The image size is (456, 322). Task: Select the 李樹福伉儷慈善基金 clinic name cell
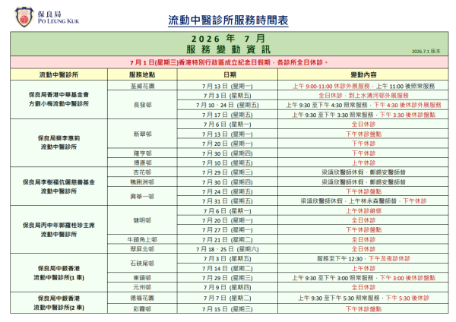(x=59, y=187)
